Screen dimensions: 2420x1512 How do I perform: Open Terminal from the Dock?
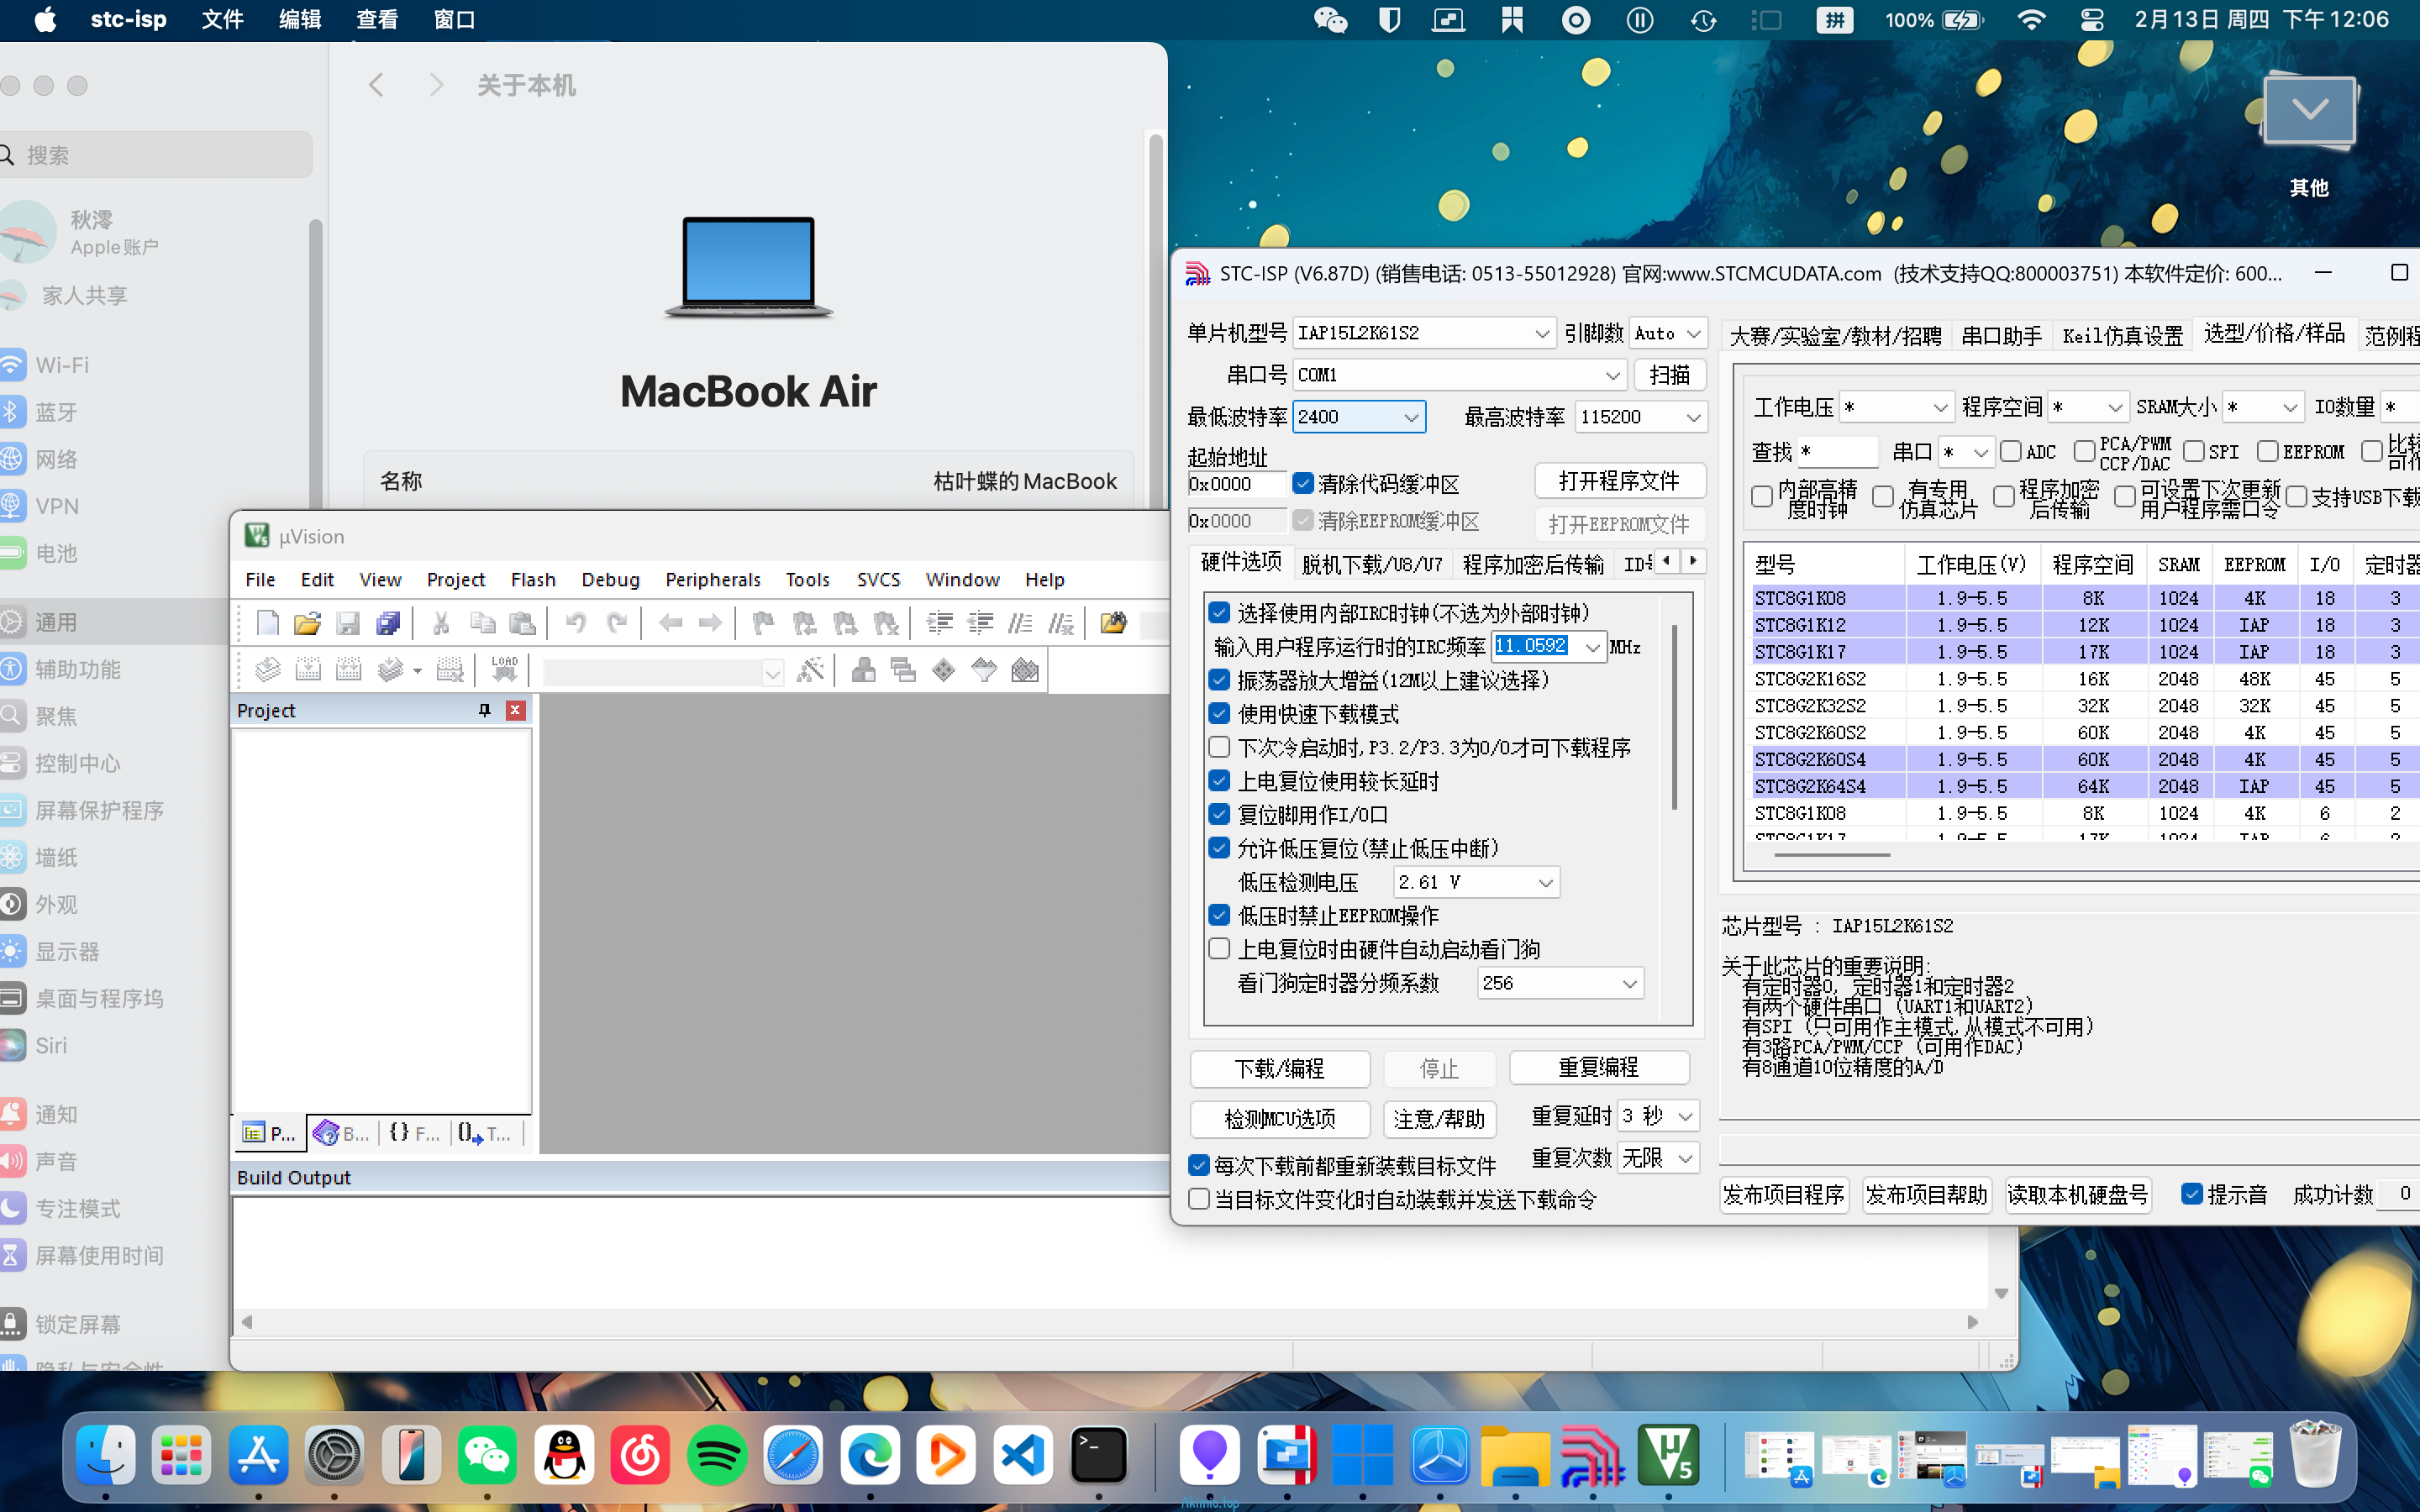click(x=1098, y=1454)
